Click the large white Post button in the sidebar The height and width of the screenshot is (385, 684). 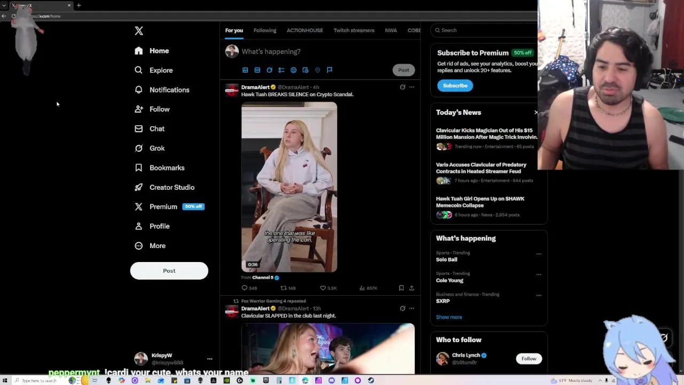169,271
